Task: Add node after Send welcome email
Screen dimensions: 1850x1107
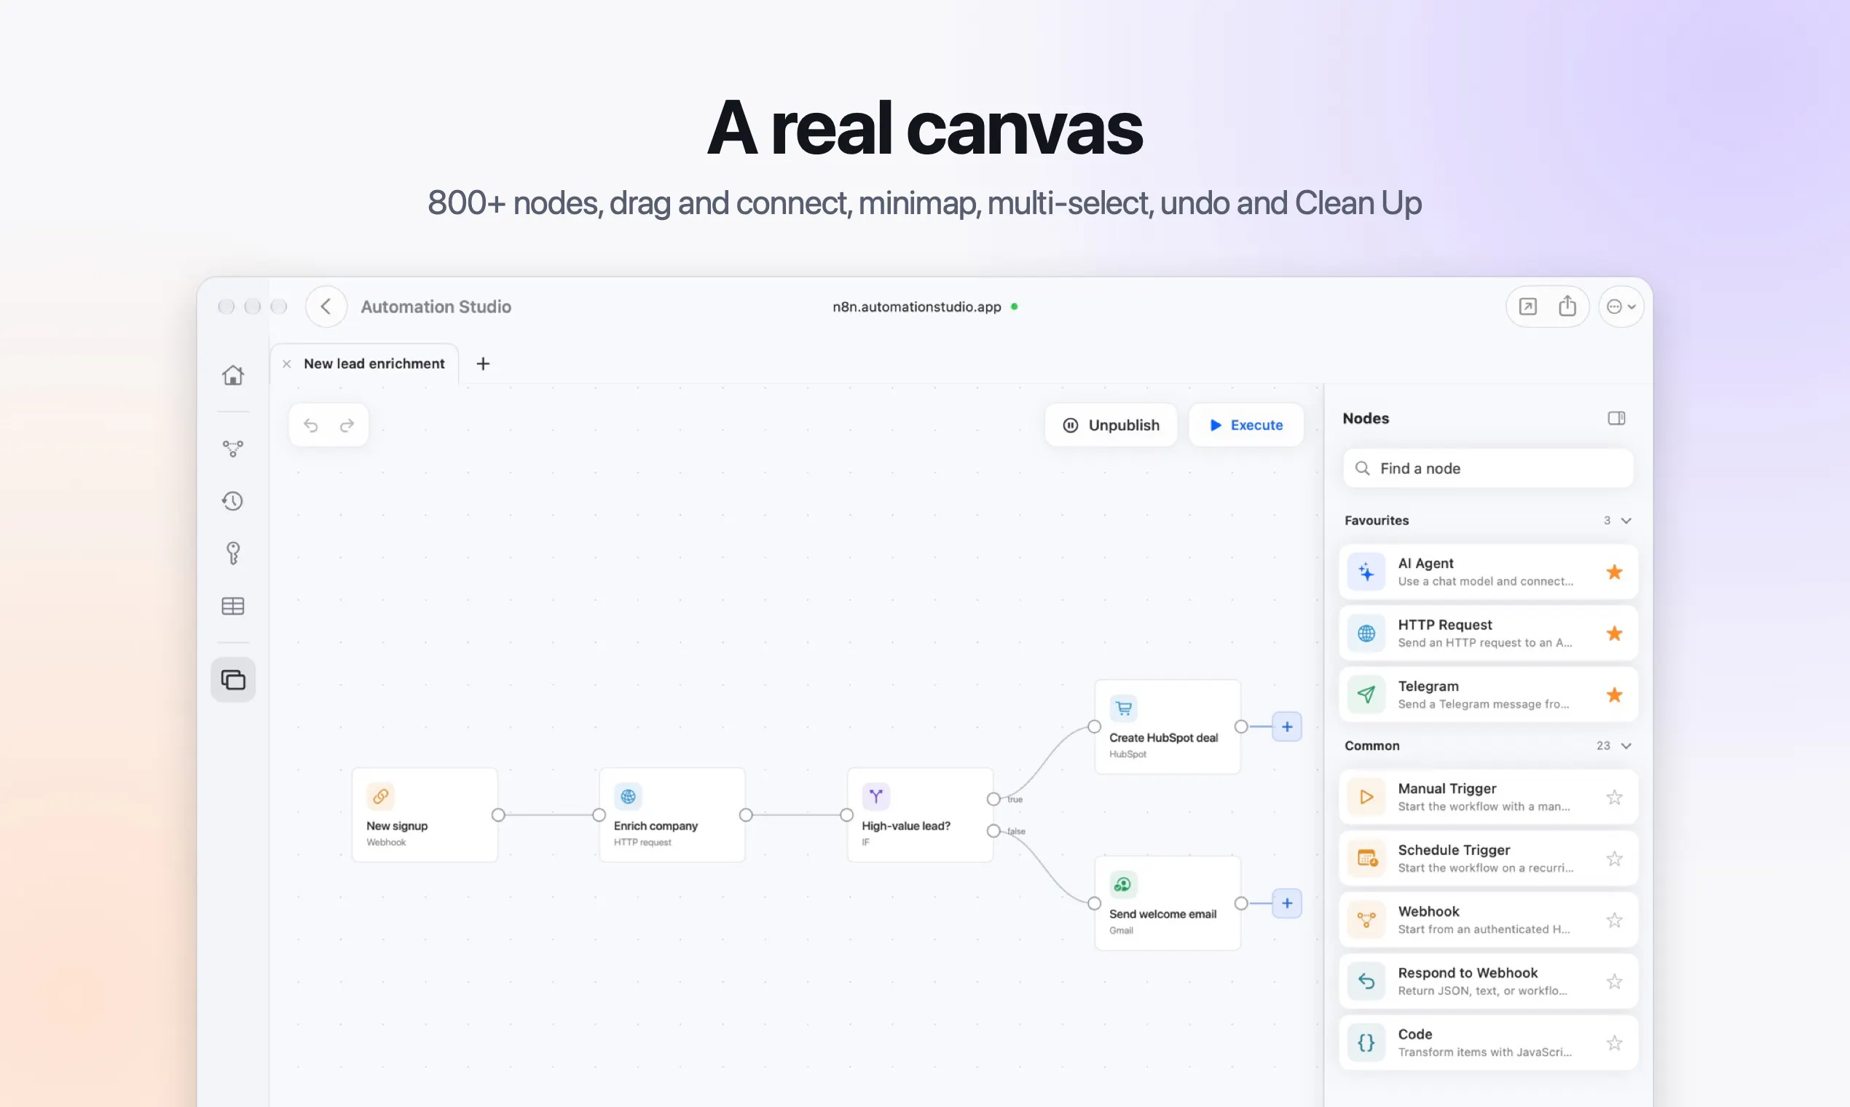Action: (1287, 903)
